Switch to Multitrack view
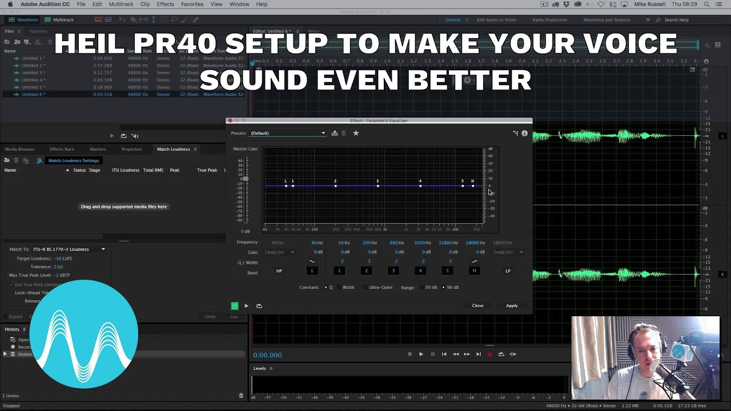 59,19
